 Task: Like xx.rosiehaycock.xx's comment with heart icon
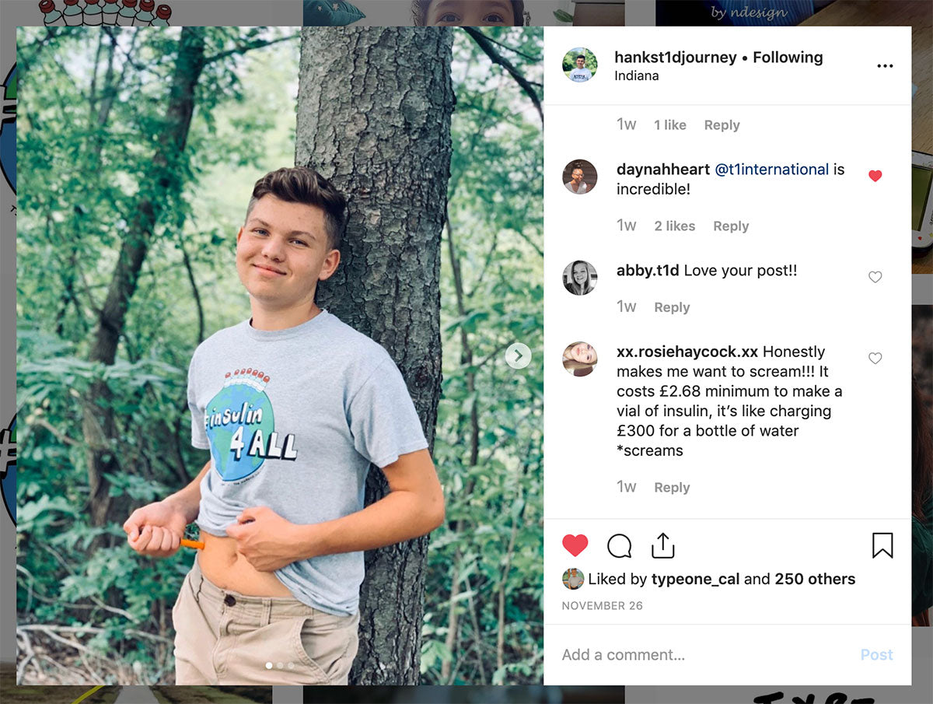(x=875, y=359)
